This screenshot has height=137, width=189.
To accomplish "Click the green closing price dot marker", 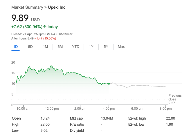I will point(109,84).
